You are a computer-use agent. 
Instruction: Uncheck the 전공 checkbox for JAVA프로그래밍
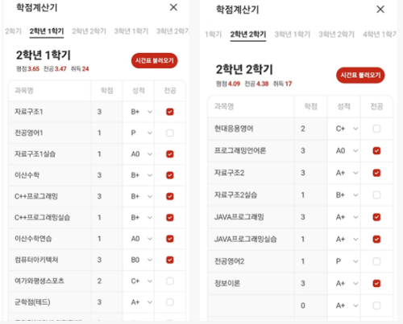(x=376, y=217)
